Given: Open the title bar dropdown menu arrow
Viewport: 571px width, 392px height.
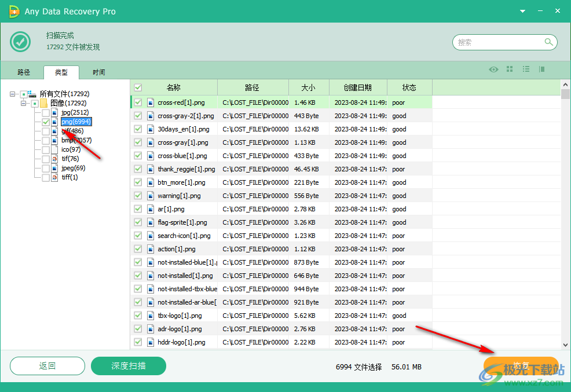Looking at the screenshot, I should 522,11.
